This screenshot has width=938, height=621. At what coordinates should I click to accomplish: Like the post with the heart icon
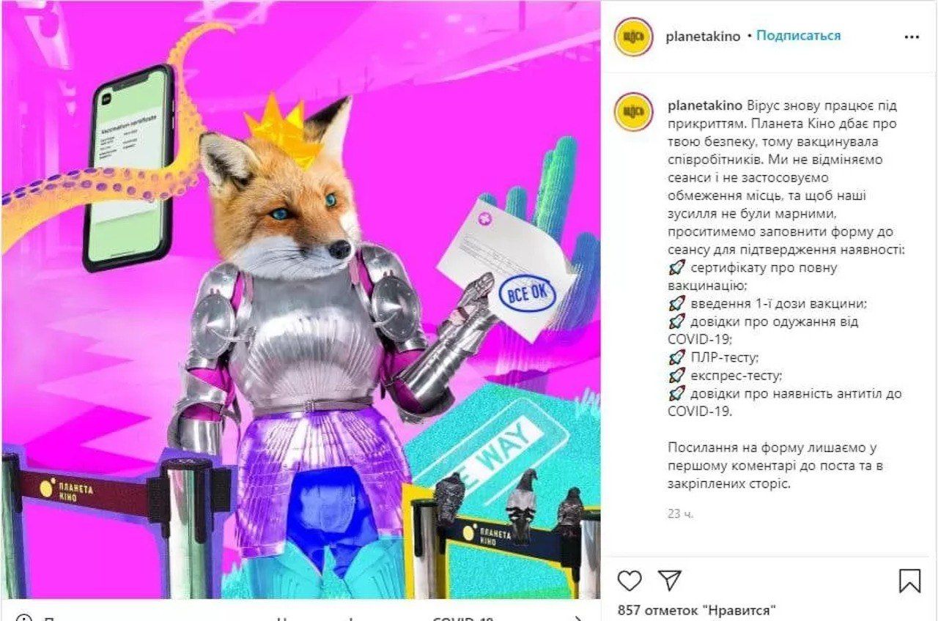pyautogui.click(x=629, y=581)
